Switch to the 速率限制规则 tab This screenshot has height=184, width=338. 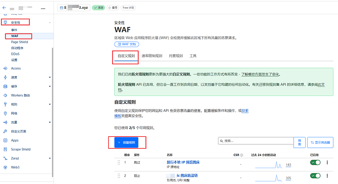(x=152, y=56)
